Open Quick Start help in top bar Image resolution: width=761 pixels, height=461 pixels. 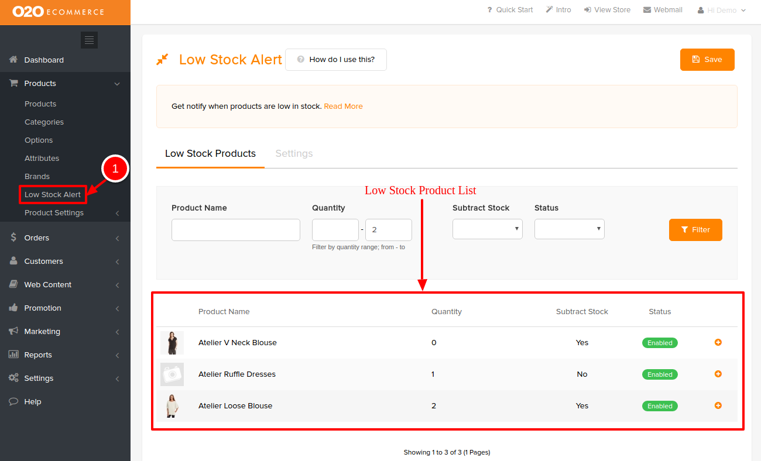click(x=510, y=10)
